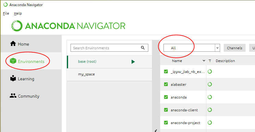Uncheck the alabaster package checkbox
The height and width of the screenshot is (132, 255).
tap(166, 85)
